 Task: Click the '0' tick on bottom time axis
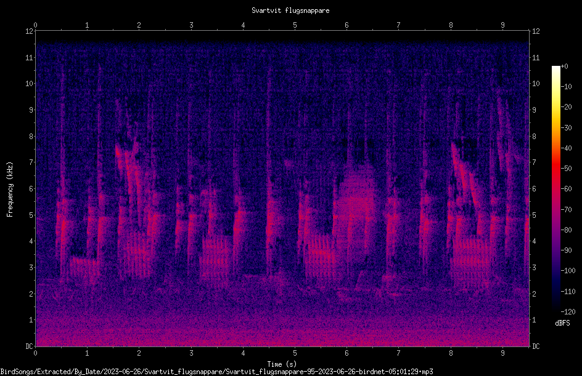click(x=35, y=353)
